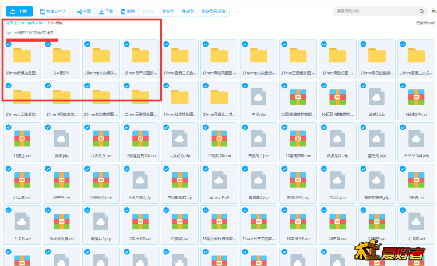
Task: Click the 富贵鱼2.jdp file icon
Action: click(x=258, y=180)
